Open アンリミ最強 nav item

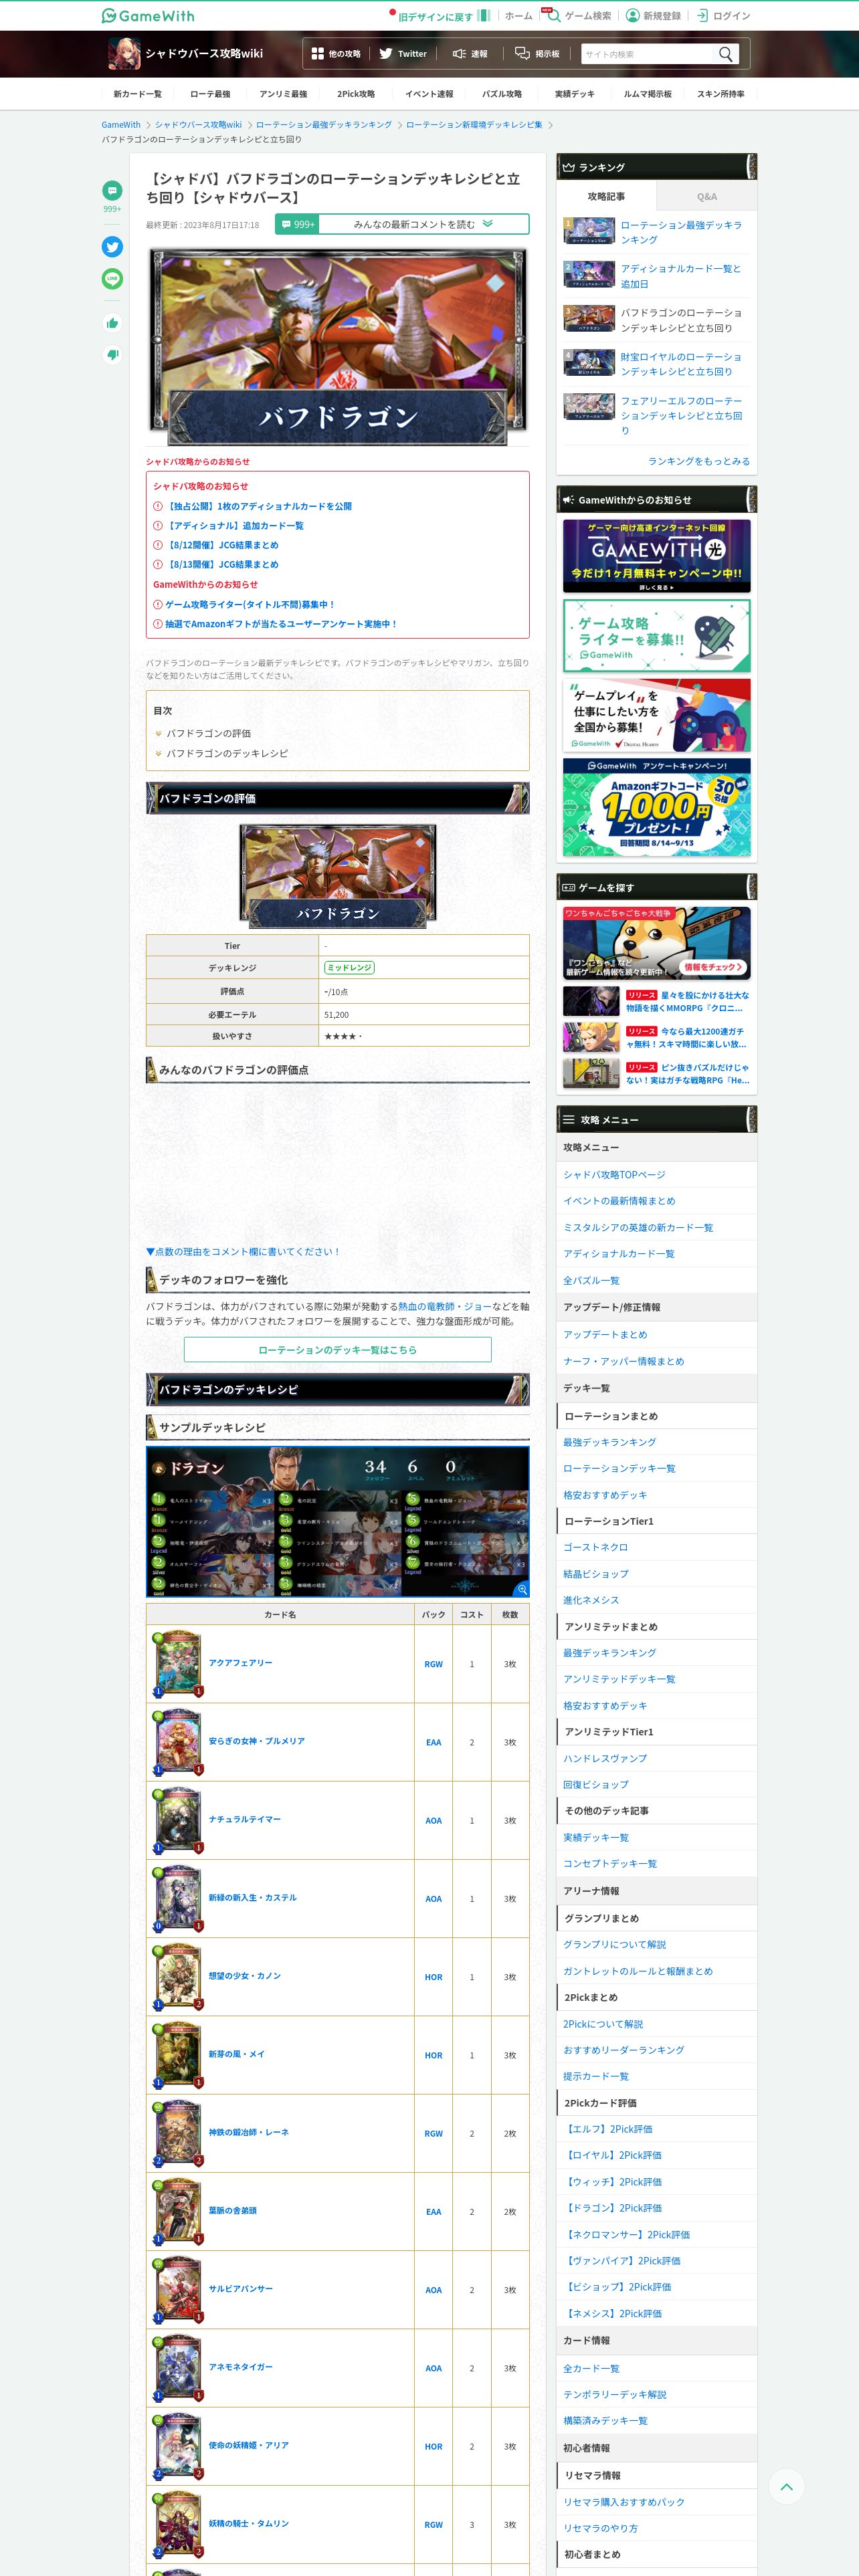[x=283, y=94]
